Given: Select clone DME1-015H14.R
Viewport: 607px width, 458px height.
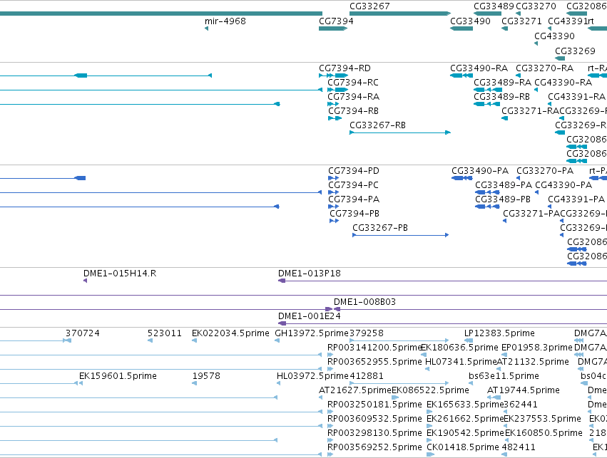Looking at the screenshot, I should tap(120, 274).
